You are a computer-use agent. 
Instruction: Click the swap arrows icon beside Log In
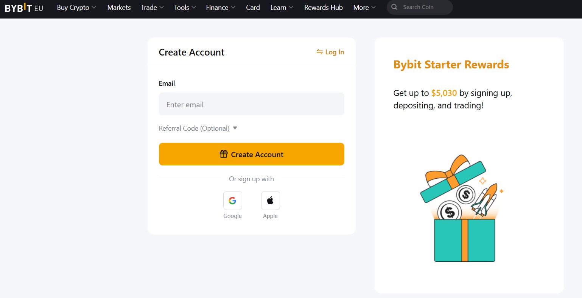[320, 52]
